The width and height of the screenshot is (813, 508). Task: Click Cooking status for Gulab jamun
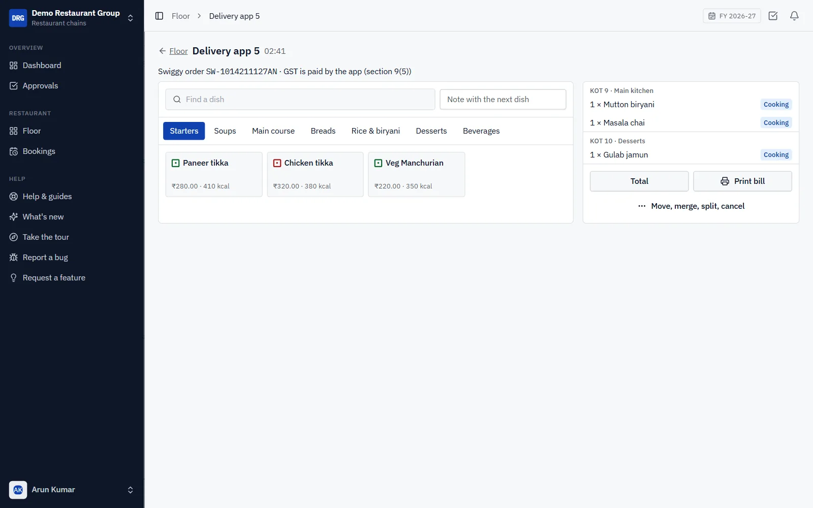pyautogui.click(x=776, y=155)
